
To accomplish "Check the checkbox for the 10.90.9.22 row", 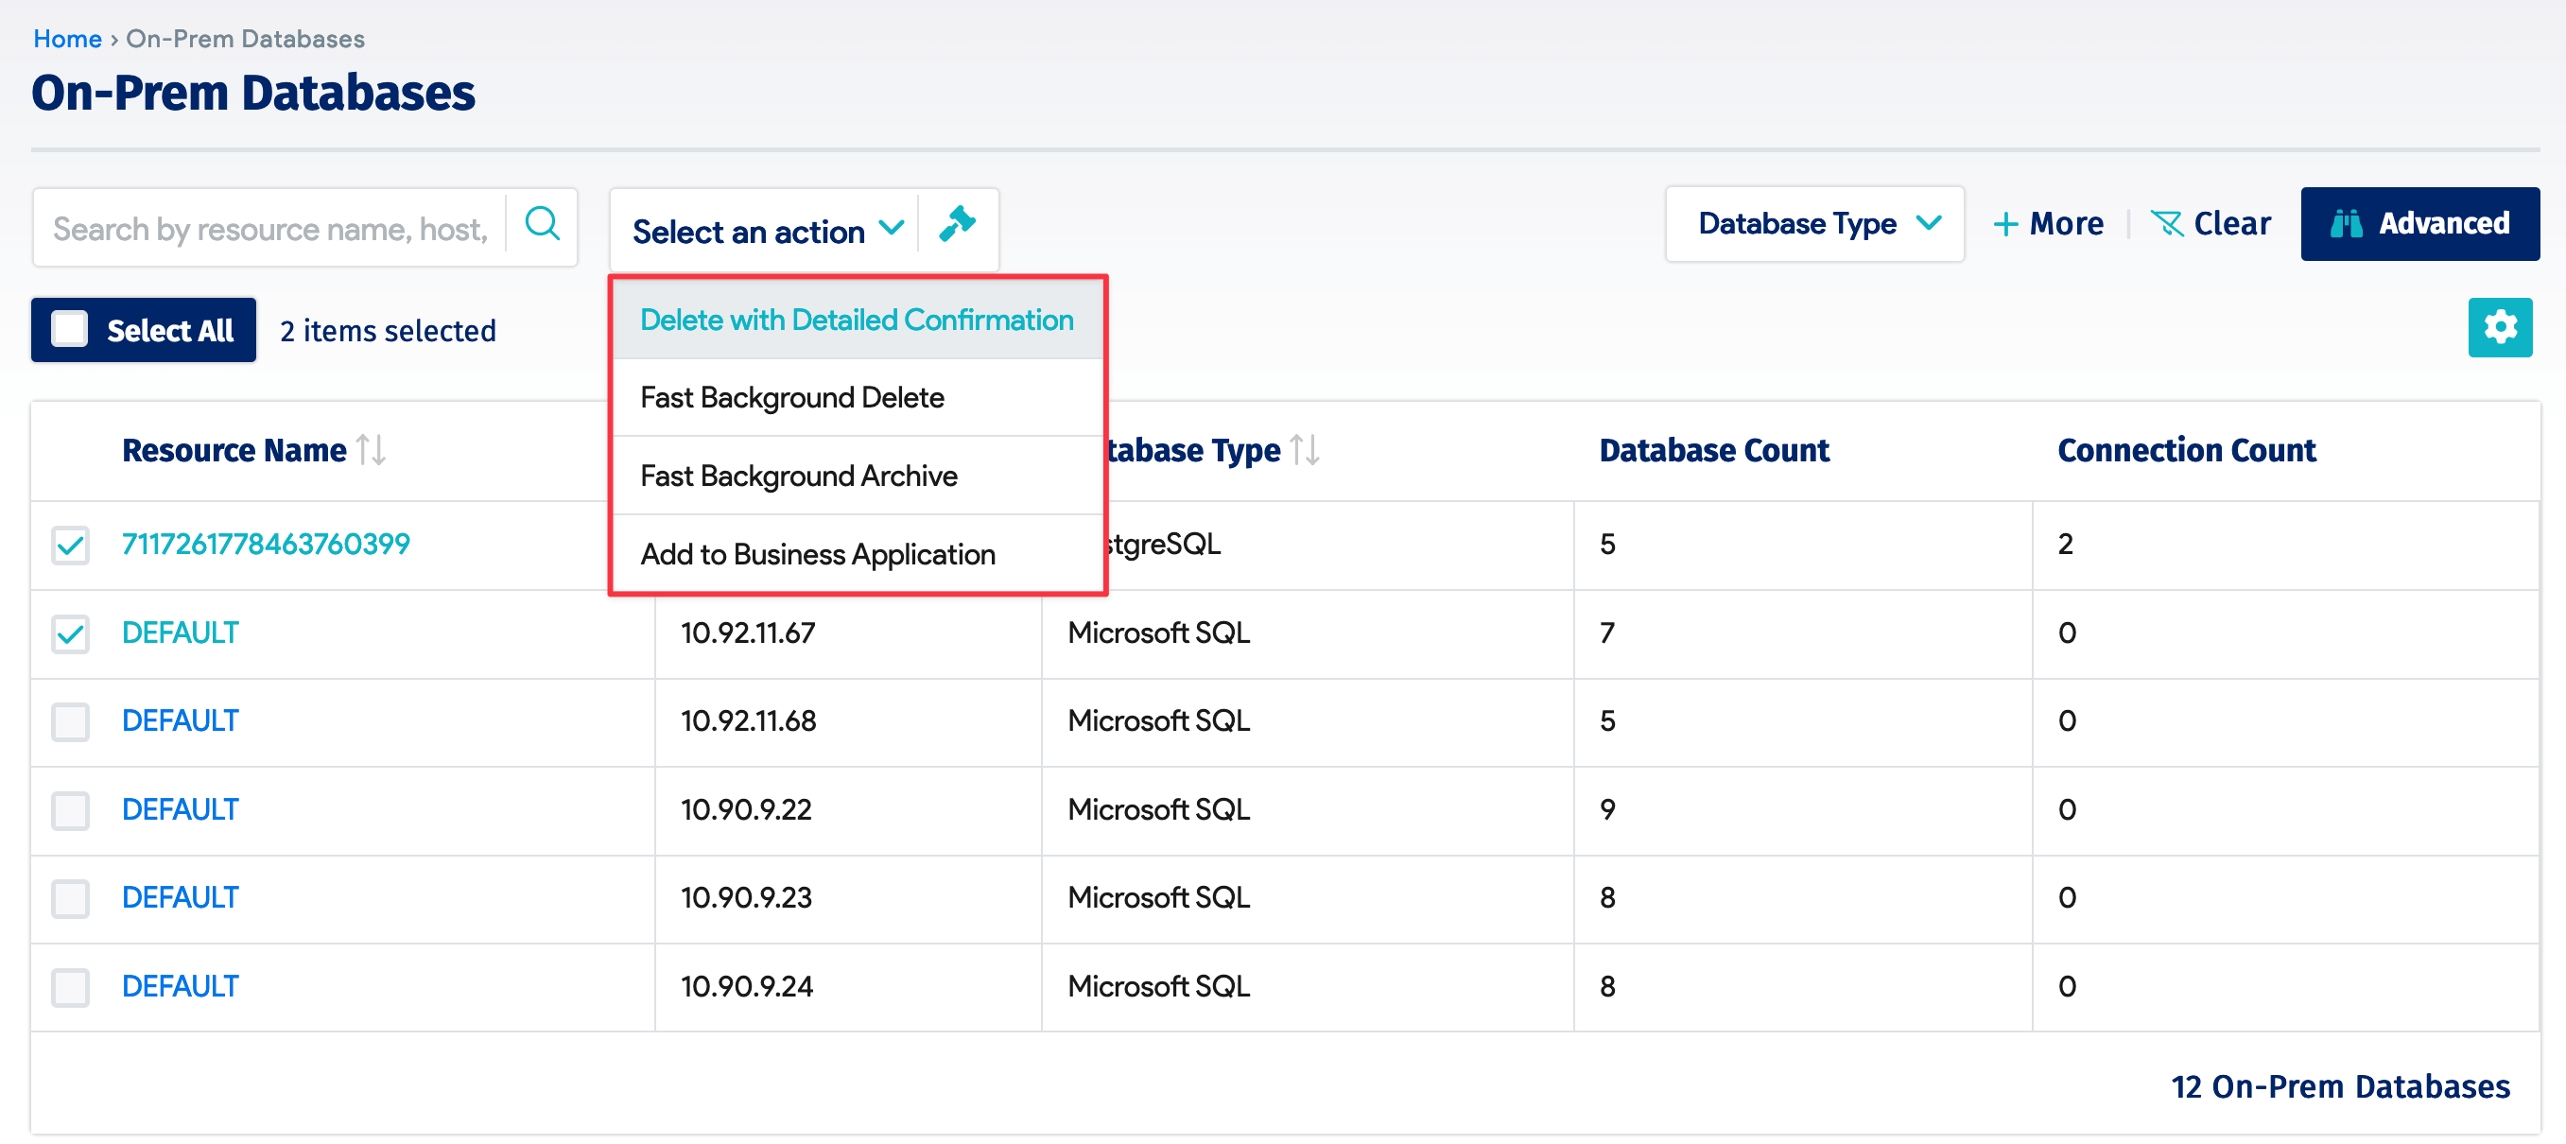I will (70, 810).
